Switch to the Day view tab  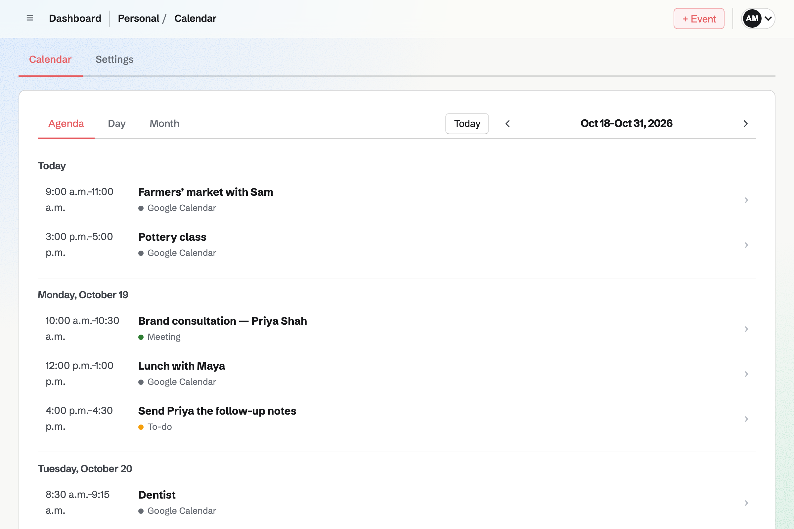[x=117, y=123]
